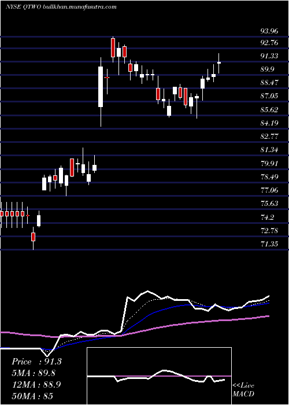Click the end of the blue 12MA line
Screen dimensions: 289x405
click(x=269, y=303)
